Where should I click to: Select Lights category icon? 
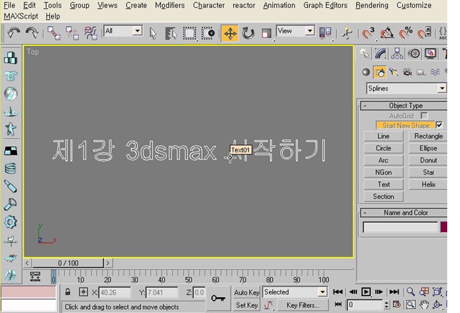[x=394, y=72]
